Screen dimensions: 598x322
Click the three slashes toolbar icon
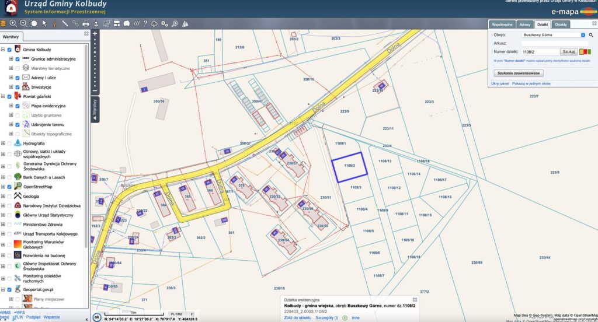(x=136, y=24)
